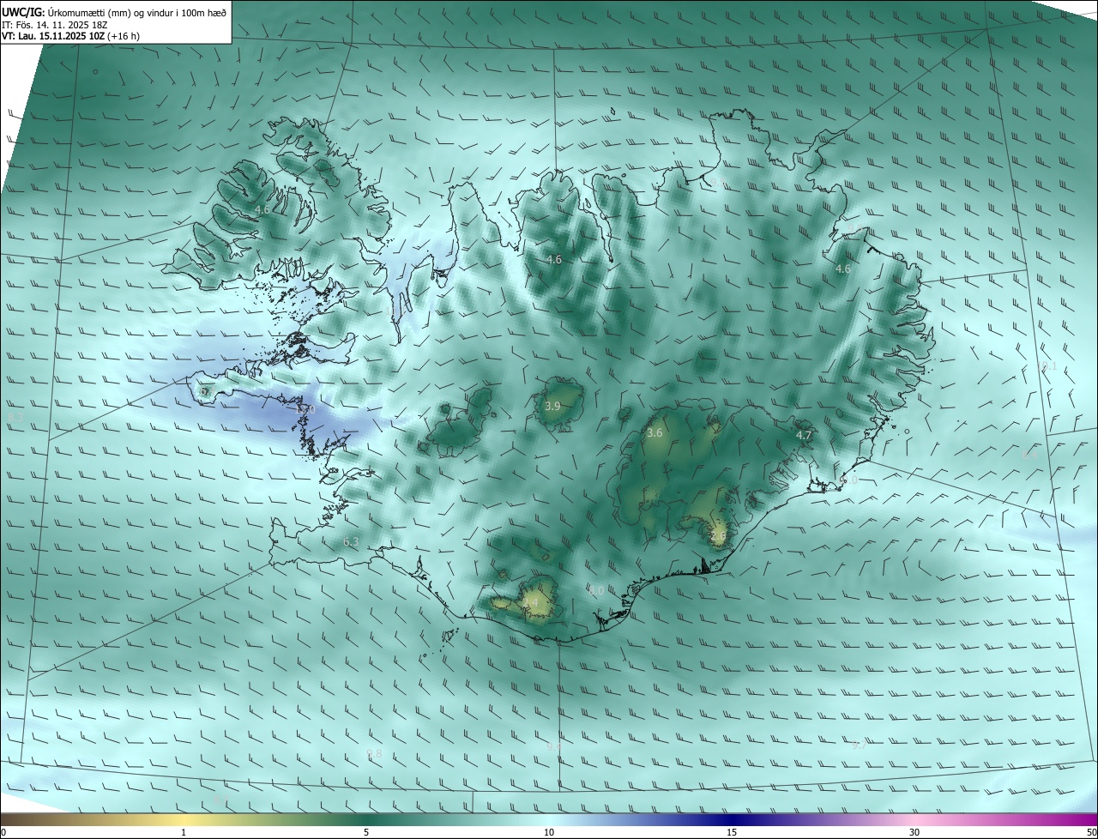
Task: Click the 6.3 value on the southwest peninsula
Action: 351,542
